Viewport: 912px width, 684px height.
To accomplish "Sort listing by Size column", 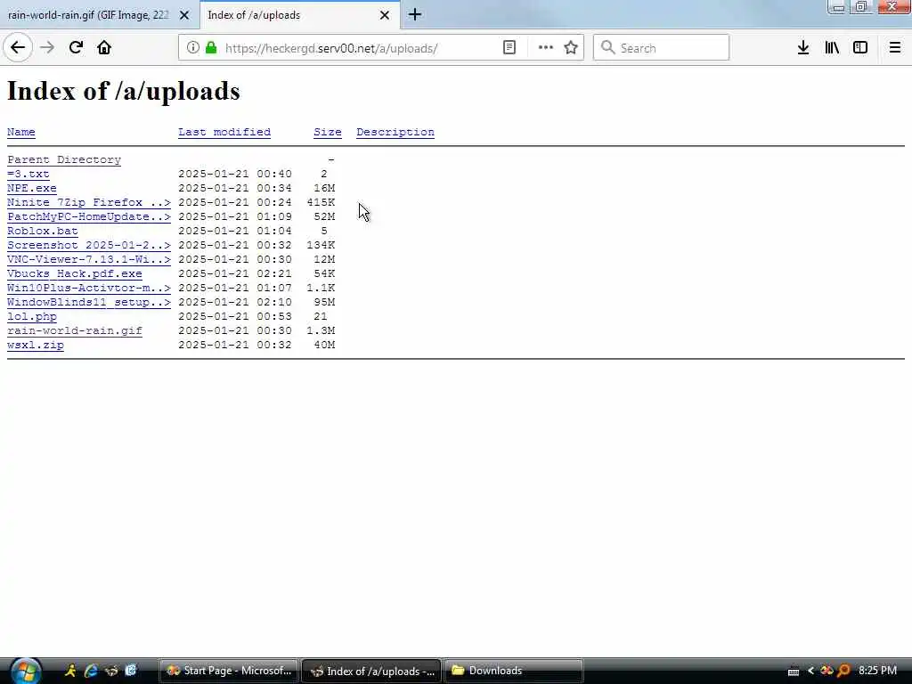I will 328,132.
